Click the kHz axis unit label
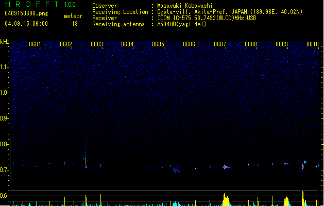 5,42
